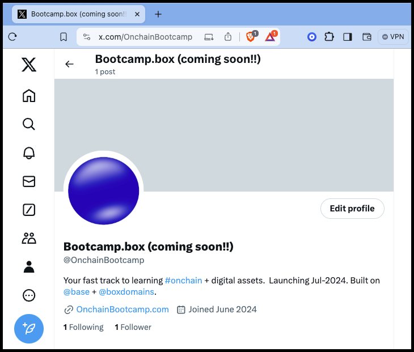Open the @boxdomains mention link
This screenshot has width=414, height=352.
(x=126, y=292)
